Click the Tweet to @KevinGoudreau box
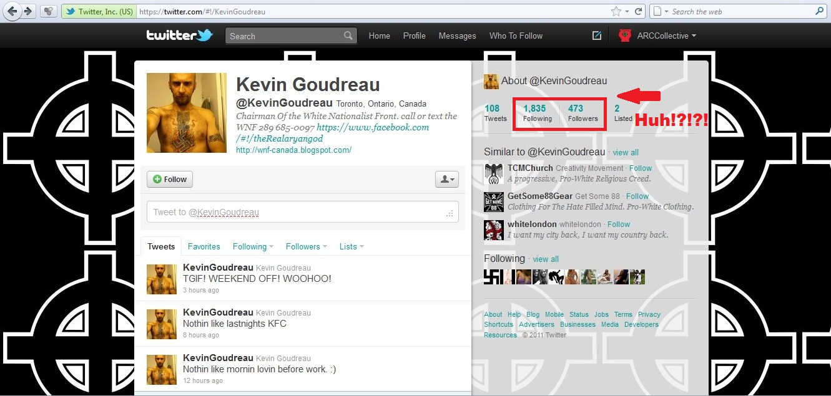This screenshot has height=396, width=831. tap(303, 212)
